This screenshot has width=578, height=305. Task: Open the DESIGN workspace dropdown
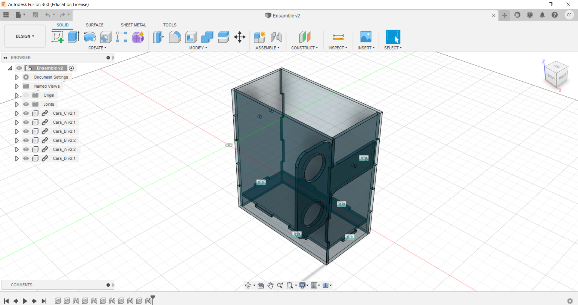[x=25, y=36]
